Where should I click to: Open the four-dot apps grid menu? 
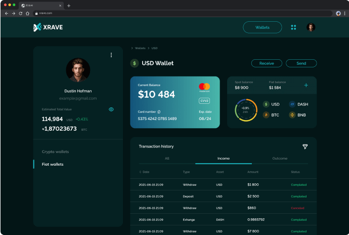[x=293, y=27]
